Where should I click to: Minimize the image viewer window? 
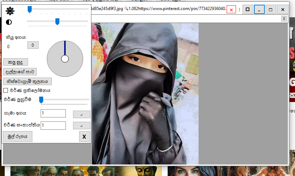[x=259, y=9]
